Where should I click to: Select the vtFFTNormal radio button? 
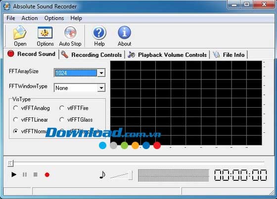(x=15, y=131)
